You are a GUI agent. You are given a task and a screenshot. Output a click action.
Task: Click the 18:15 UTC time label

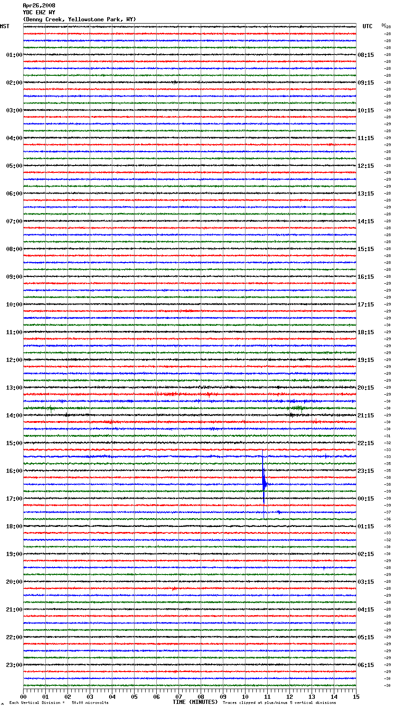pyautogui.click(x=366, y=332)
